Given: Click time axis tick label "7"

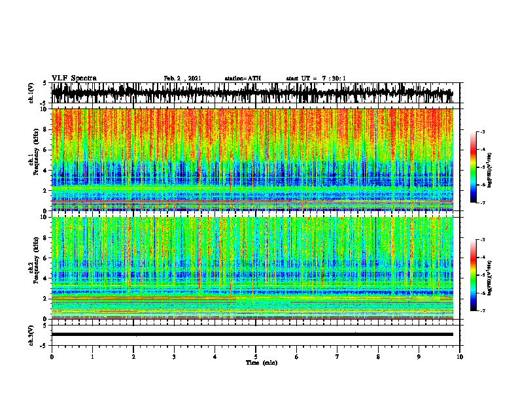Looking at the screenshot, I should pyautogui.click(x=337, y=357).
